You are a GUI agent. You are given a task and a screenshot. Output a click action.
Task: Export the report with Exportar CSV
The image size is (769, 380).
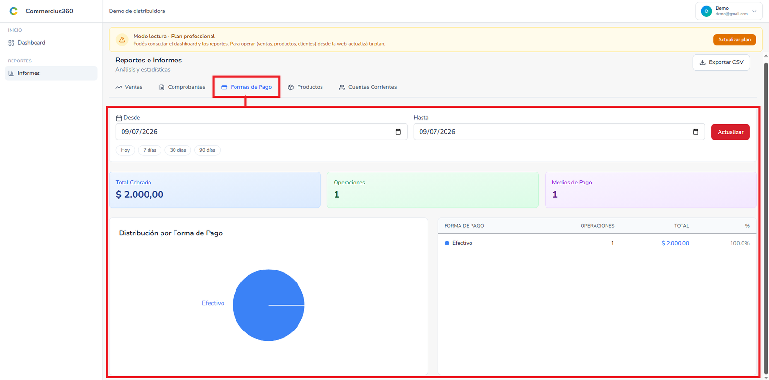(721, 62)
